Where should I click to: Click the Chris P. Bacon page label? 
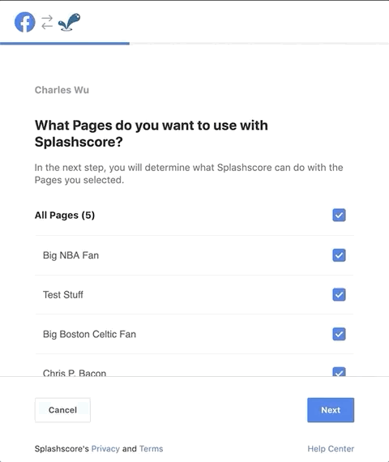point(75,373)
